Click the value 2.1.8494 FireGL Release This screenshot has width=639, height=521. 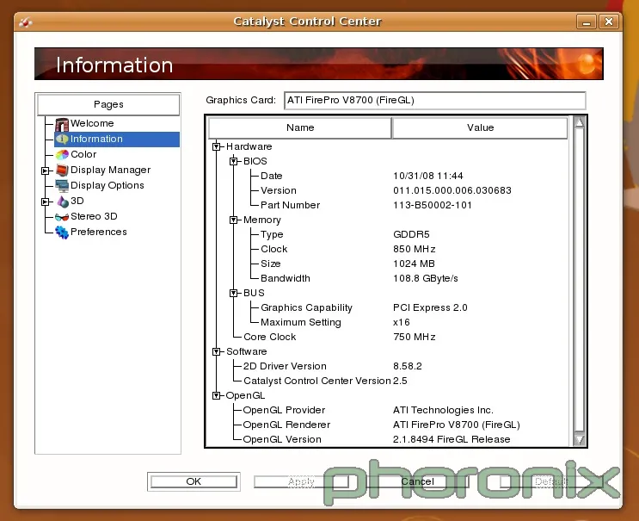[452, 439]
